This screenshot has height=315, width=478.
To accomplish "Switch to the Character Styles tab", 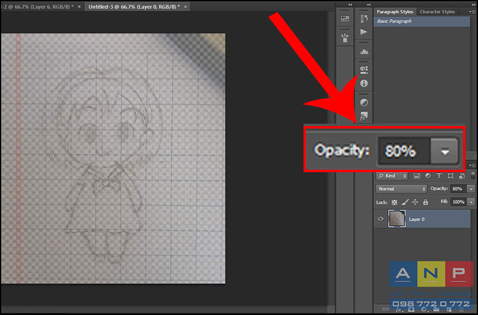I will (437, 12).
